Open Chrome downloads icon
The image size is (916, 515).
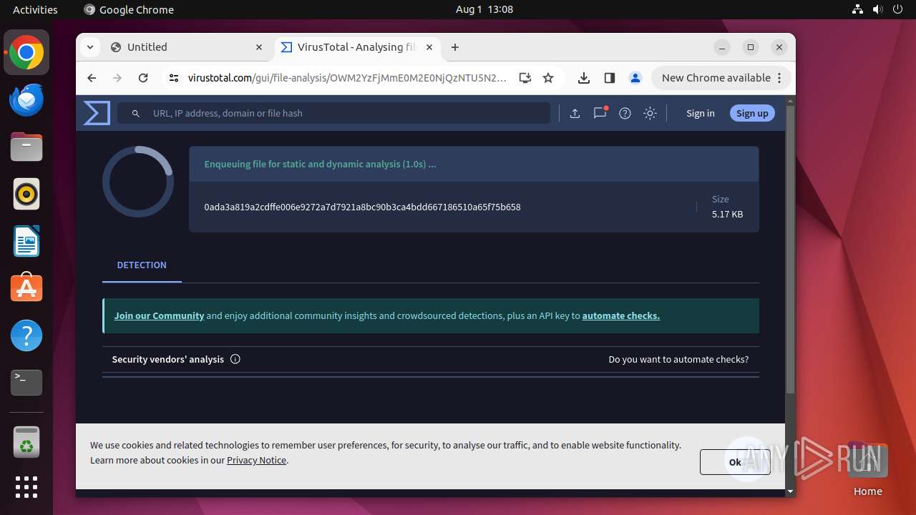tap(584, 78)
